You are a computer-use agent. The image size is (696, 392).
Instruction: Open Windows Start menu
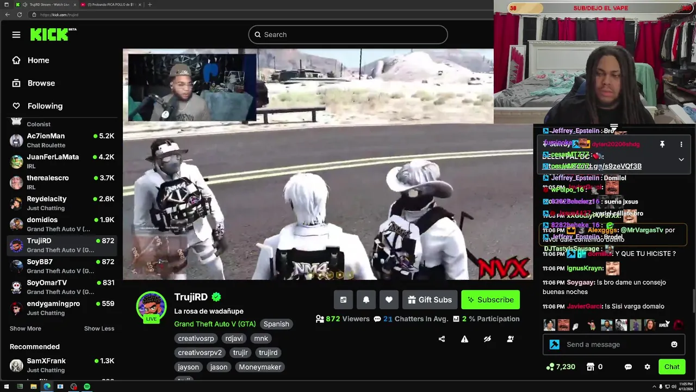7,387
